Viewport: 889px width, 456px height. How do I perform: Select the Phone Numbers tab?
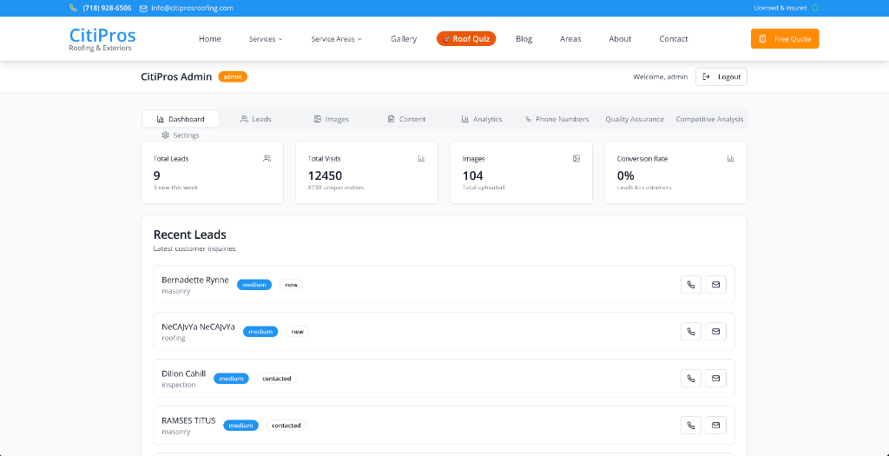[x=556, y=119]
